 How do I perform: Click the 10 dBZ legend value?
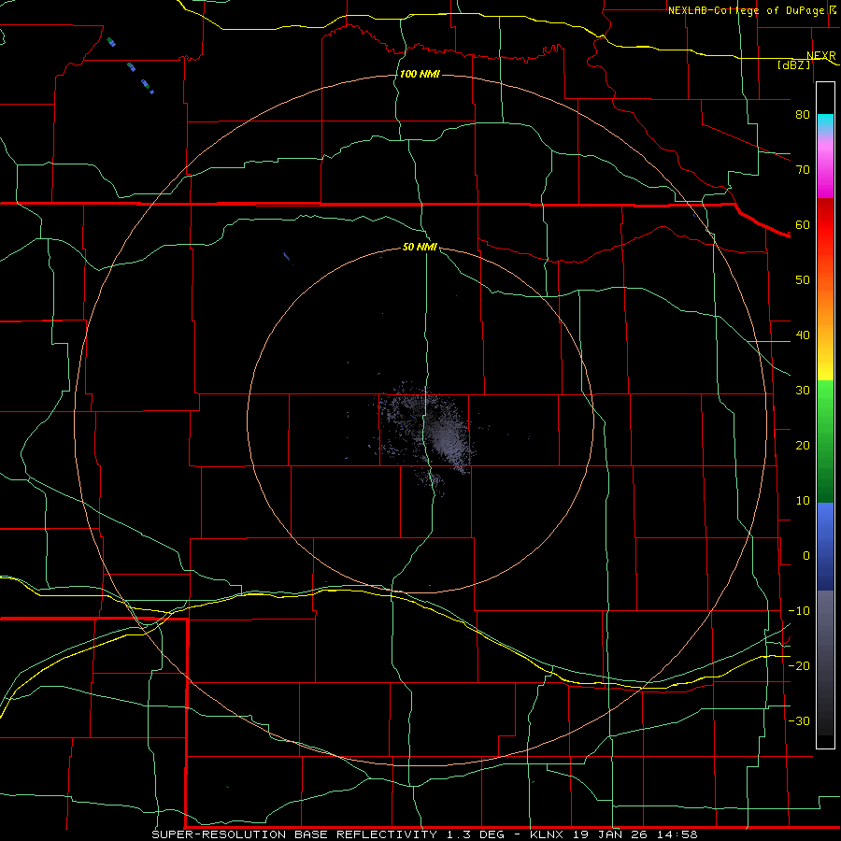[x=803, y=501]
